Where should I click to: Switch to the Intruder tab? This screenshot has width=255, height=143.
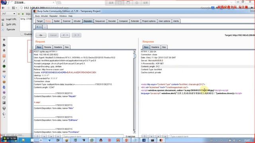click(77, 21)
